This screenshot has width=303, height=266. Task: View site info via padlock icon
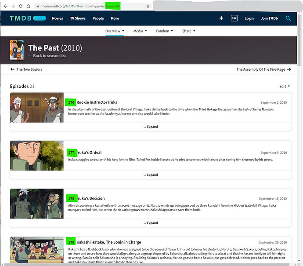(x=37, y=6)
